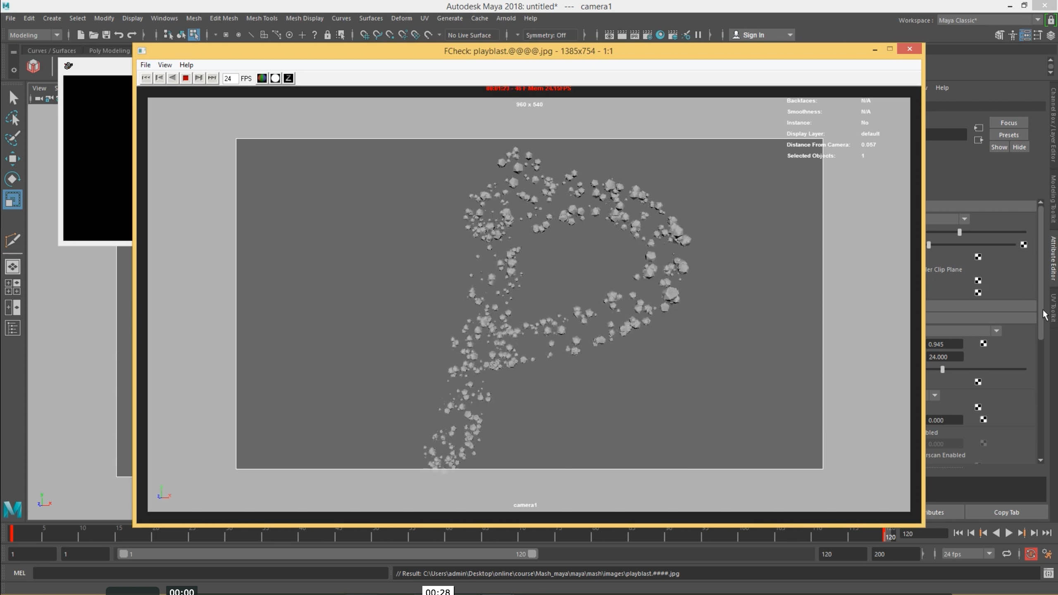Screen dimensions: 1058x595
Task: Show the Z depth buffer in FCheck
Action: tap(288, 78)
